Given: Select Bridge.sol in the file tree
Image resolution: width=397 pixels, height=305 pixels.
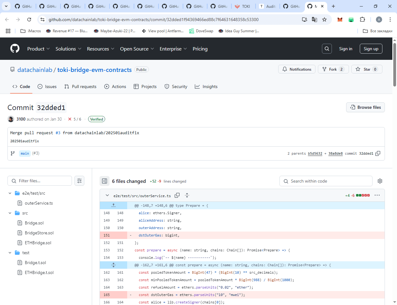Looking at the screenshot, I should [x=34, y=223].
